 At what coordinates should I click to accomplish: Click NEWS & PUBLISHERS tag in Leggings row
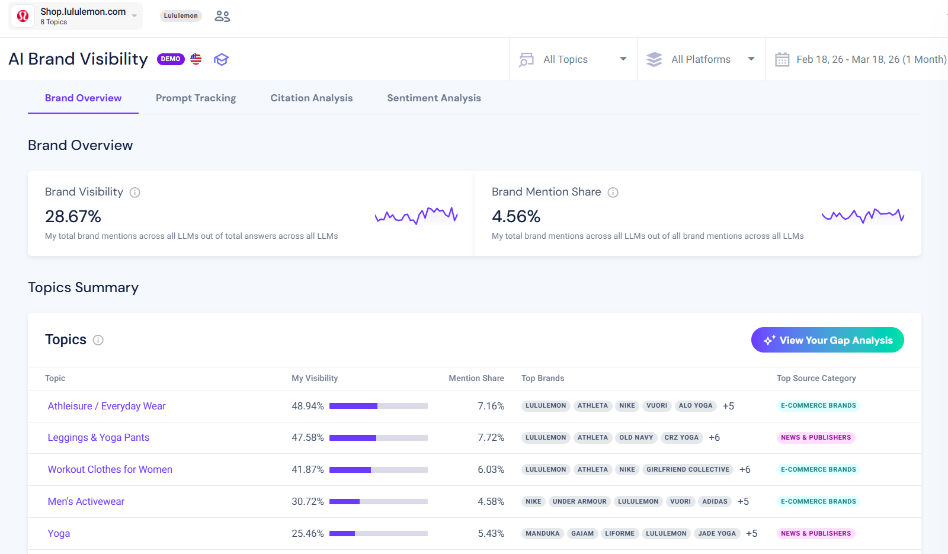click(x=816, y=438)
